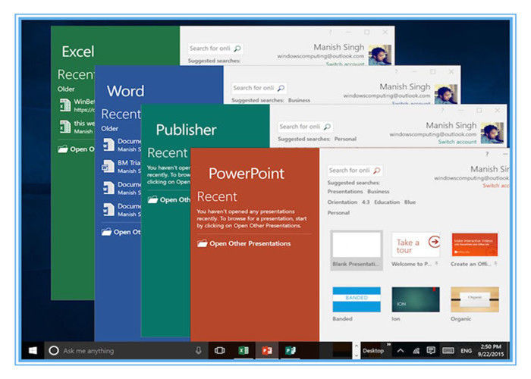Click search magnifier icon in Word
Image resolution: width=531 pixels, height=379 pixels.
(x=281, y=88)
